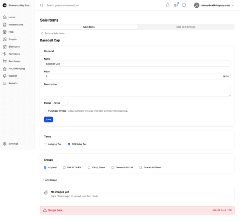Click the back arrow chevron icon
Screen dimensions: 240x221
42,33
